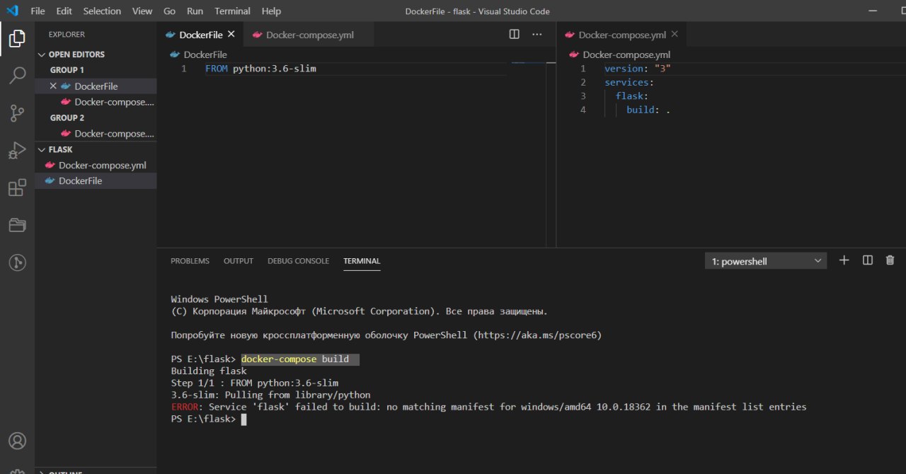
Task: Activate Docker-compose.yml tab in the right editor group
Action: click(x=621, y=34)
